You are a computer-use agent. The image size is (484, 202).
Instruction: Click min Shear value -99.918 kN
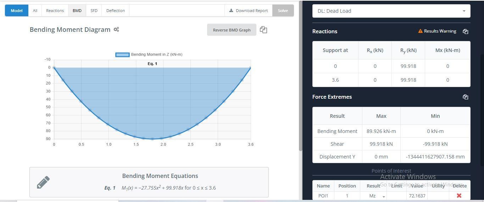pos(435,144)
